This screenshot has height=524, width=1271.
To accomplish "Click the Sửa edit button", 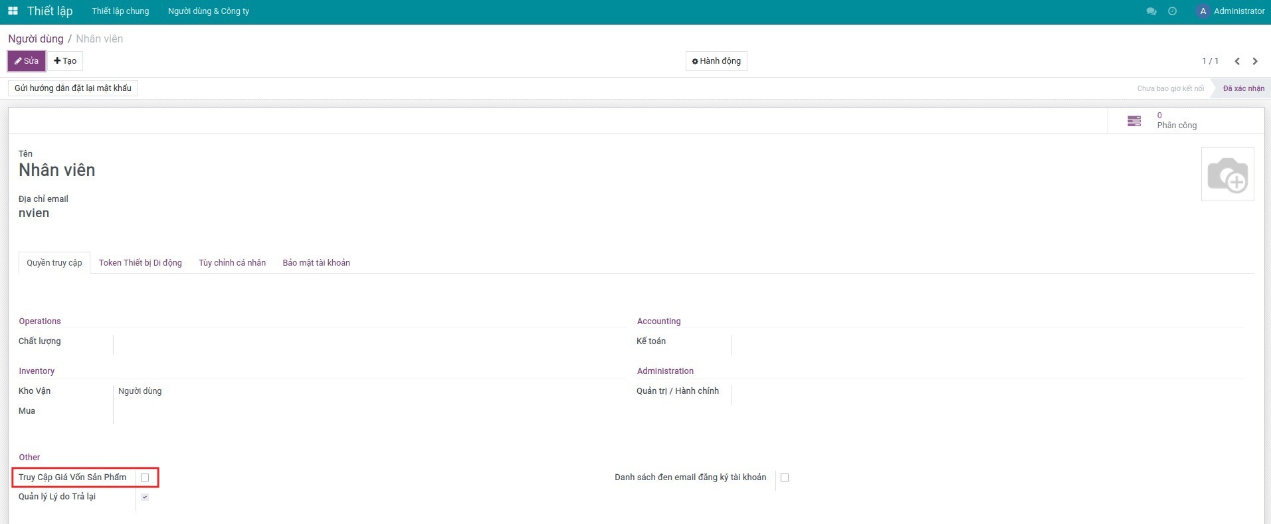I will click(27, 61).
